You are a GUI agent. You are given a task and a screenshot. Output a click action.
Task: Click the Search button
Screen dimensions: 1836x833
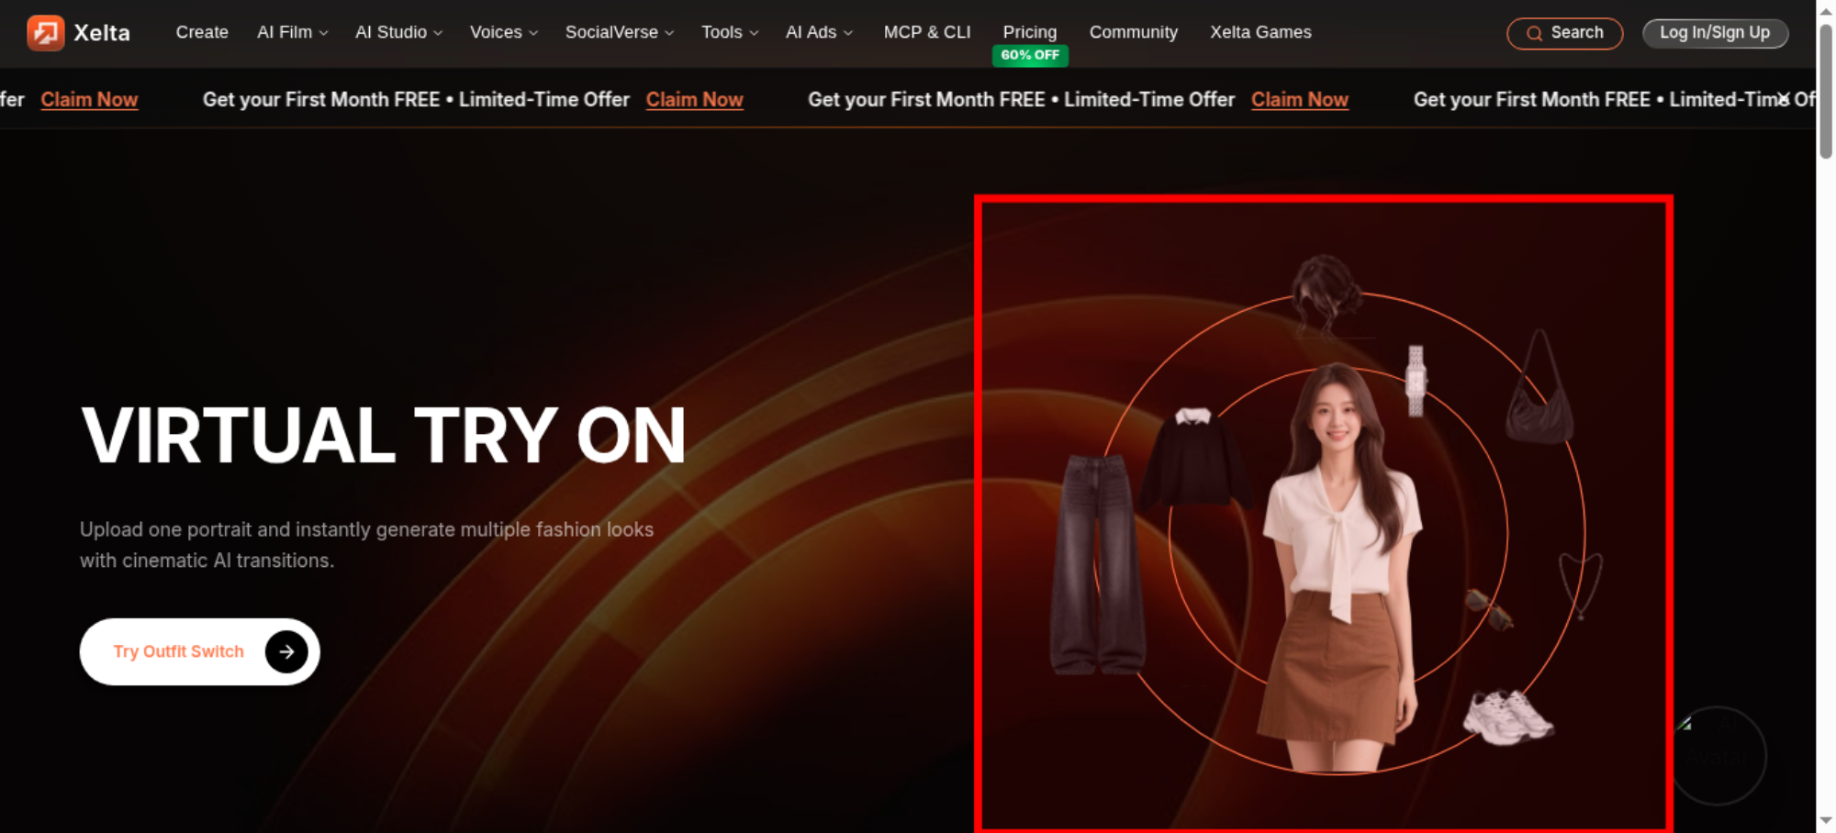point(1565,33)
